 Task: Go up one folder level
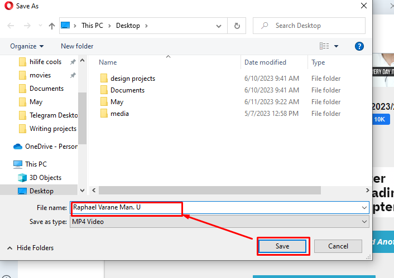click(x=52, y=26)
